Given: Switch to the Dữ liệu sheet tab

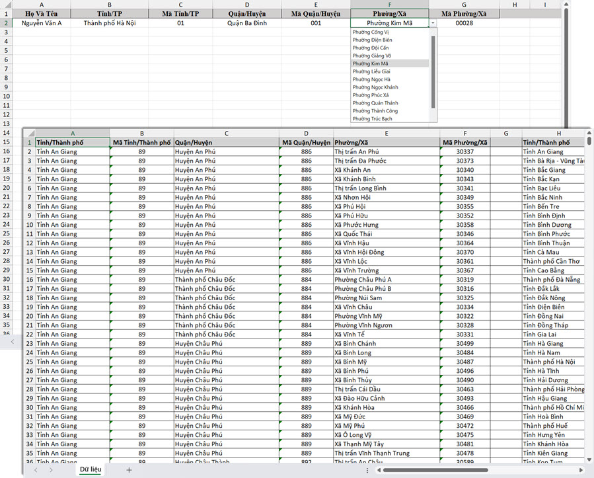Looking at the screenshot, I should click(90, 469).
